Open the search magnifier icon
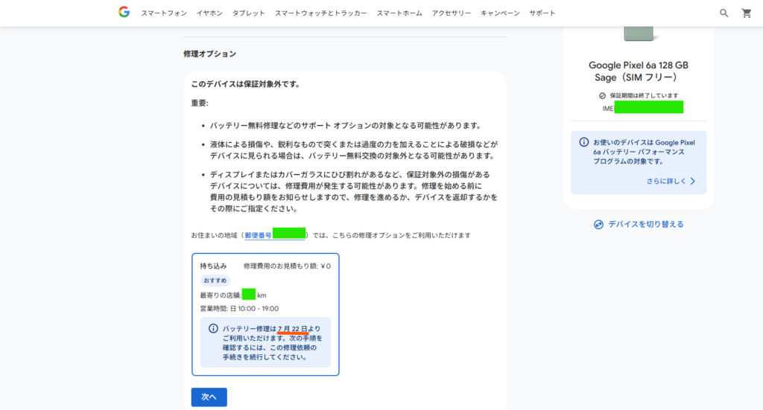The width and height of the screenshot is (763, 410). tap(724, 13)
